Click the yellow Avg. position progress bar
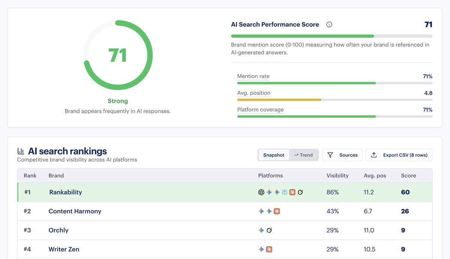The width and height of the screenshot is (450, 259). click(279, 100)
